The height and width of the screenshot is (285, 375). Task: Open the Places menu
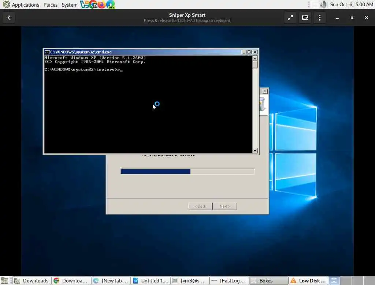(51, 4)
